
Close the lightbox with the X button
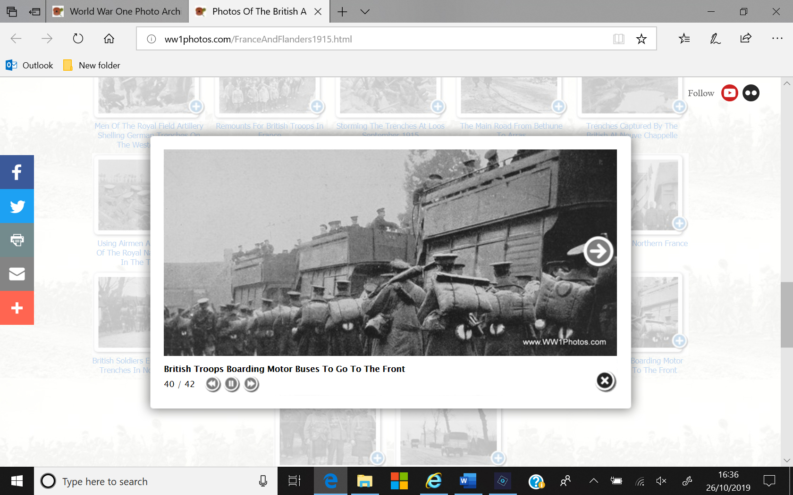click(605, 381)
